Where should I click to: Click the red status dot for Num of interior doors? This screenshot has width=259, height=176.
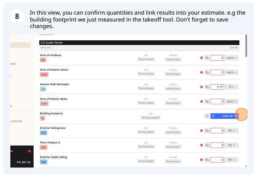tap(202, 101)
